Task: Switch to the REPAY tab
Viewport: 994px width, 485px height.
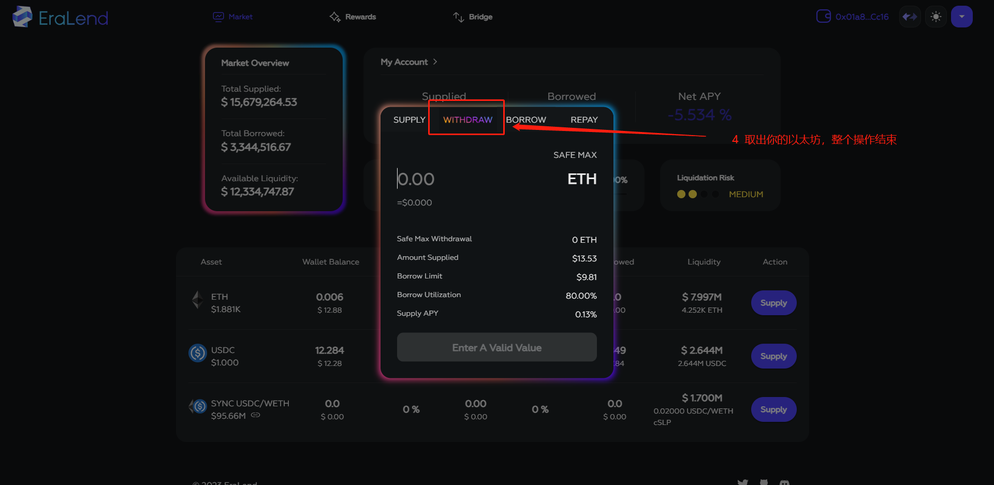Action: tap(583, 120)
